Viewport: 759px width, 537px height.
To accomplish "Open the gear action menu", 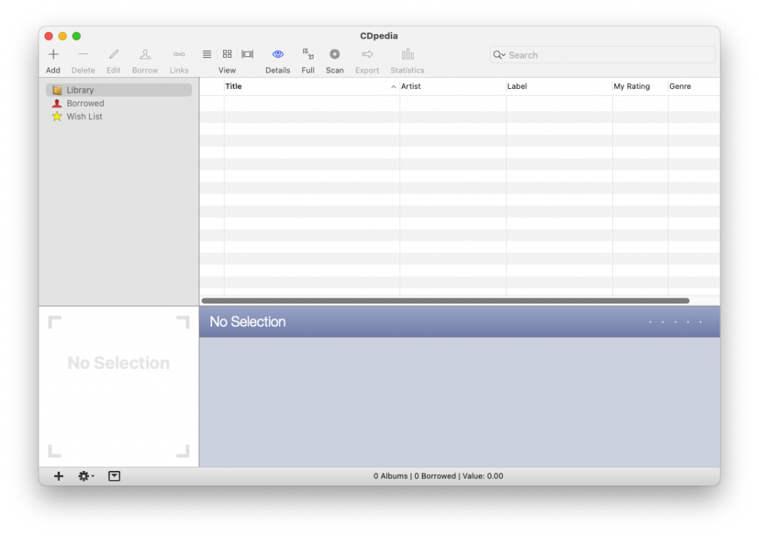I will 86,476.
